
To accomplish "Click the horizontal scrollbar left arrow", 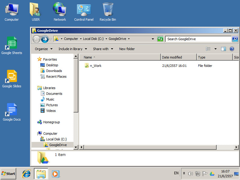I will click(81, 147).
